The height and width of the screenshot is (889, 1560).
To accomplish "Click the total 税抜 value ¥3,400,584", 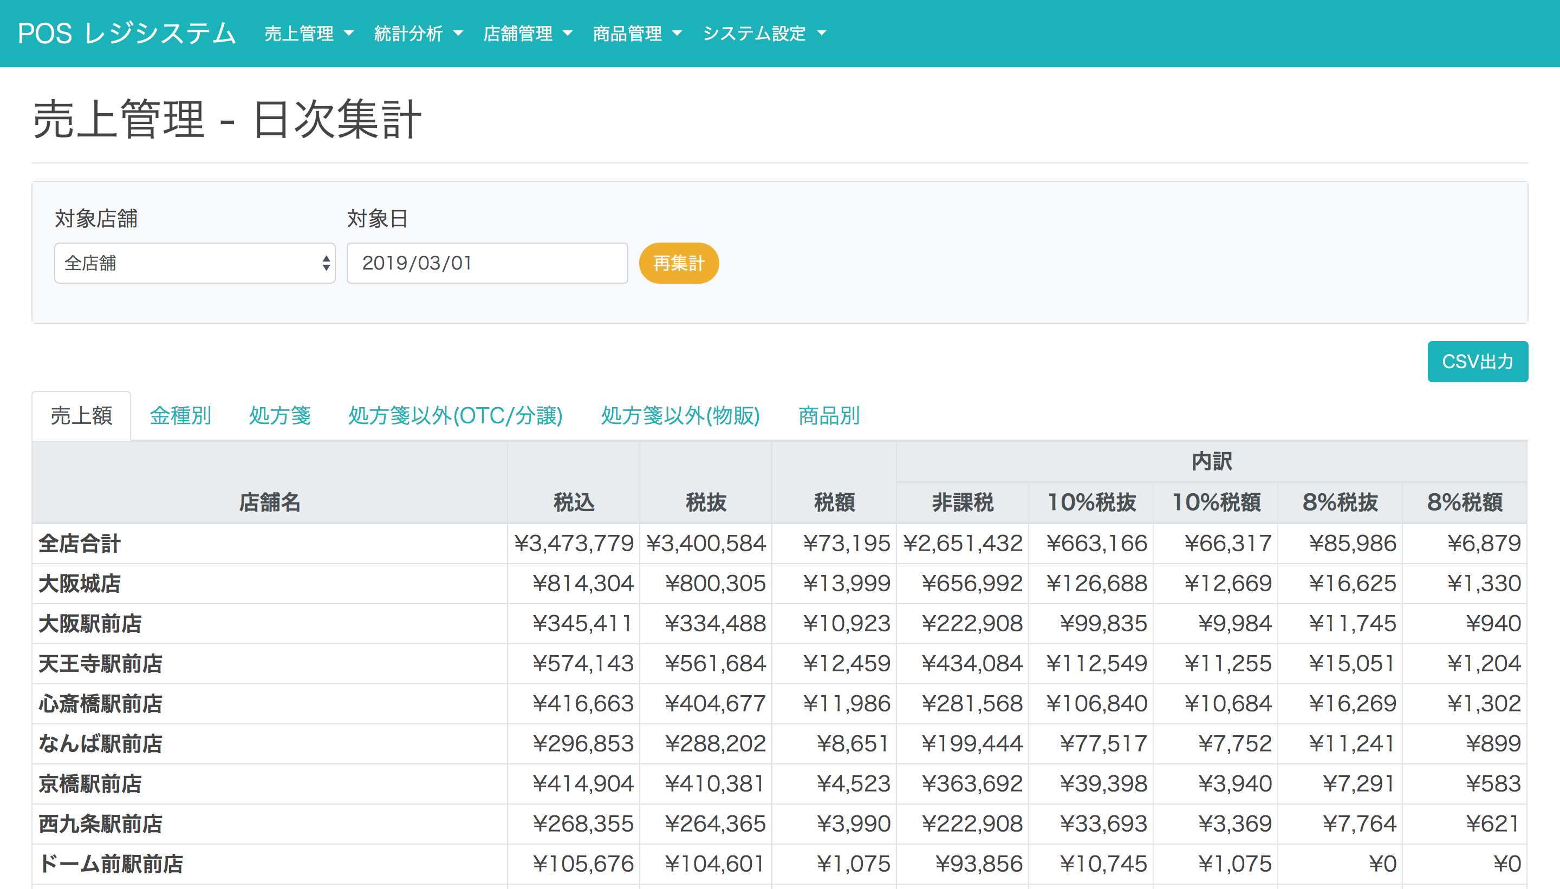I will [705, 544].
